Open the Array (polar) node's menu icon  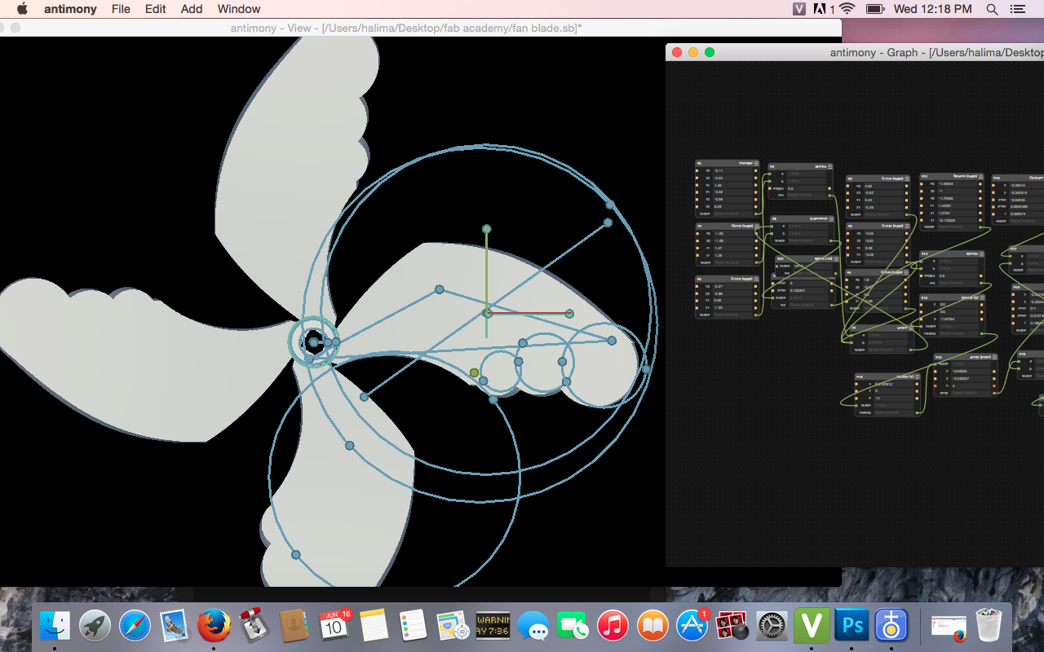click(x=994, y=357)
